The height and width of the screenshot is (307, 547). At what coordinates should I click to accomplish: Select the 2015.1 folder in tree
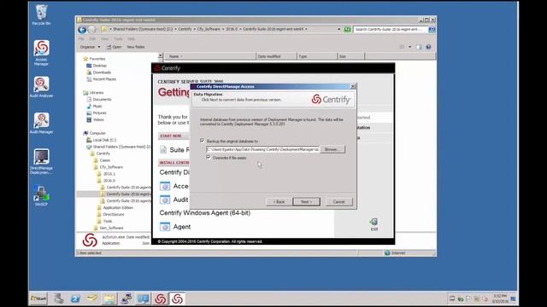pyautogui.click(x=106, y=174)
